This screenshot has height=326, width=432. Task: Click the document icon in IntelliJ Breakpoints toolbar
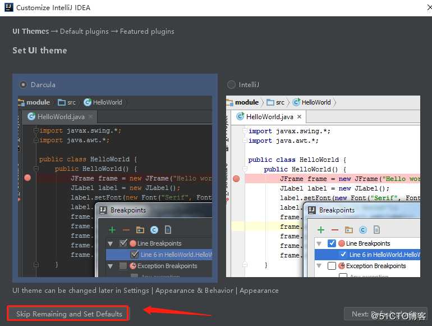(376, 230)
